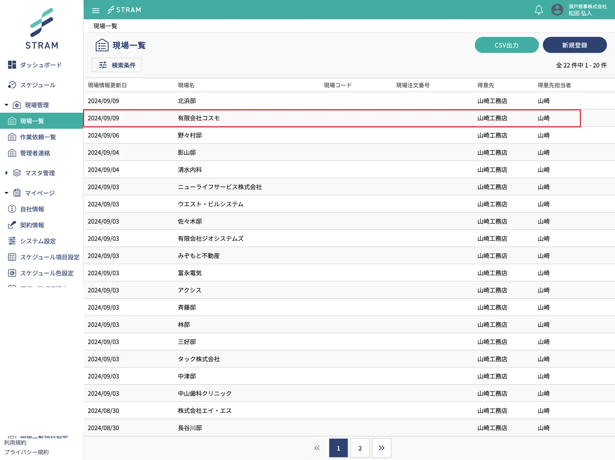
Task: Open the 検索条件 filter panel
Action: click(117, 65)
